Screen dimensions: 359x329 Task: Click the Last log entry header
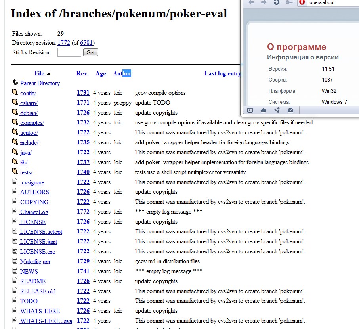click(x=222, y=73)
